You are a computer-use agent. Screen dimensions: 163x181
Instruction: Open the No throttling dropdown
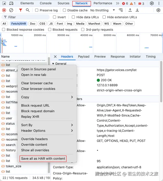click(103, 10)
